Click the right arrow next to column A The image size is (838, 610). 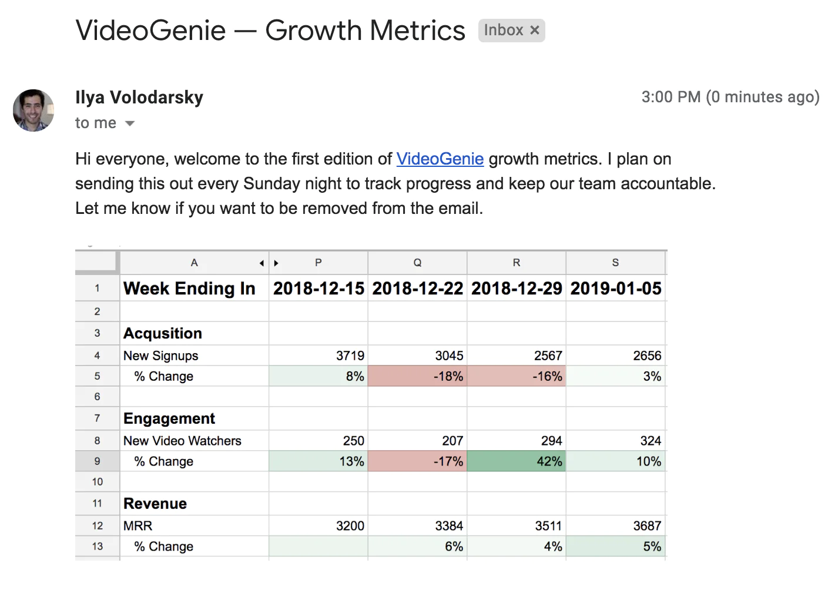tap(276, 263)
